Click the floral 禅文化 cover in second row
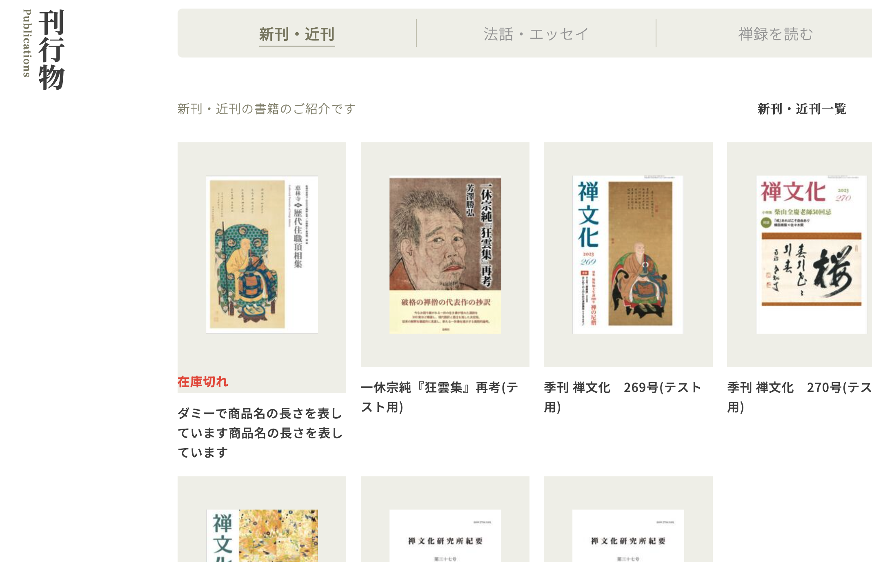The width and height of the screenshot is (872, 562). coord(262,535)
